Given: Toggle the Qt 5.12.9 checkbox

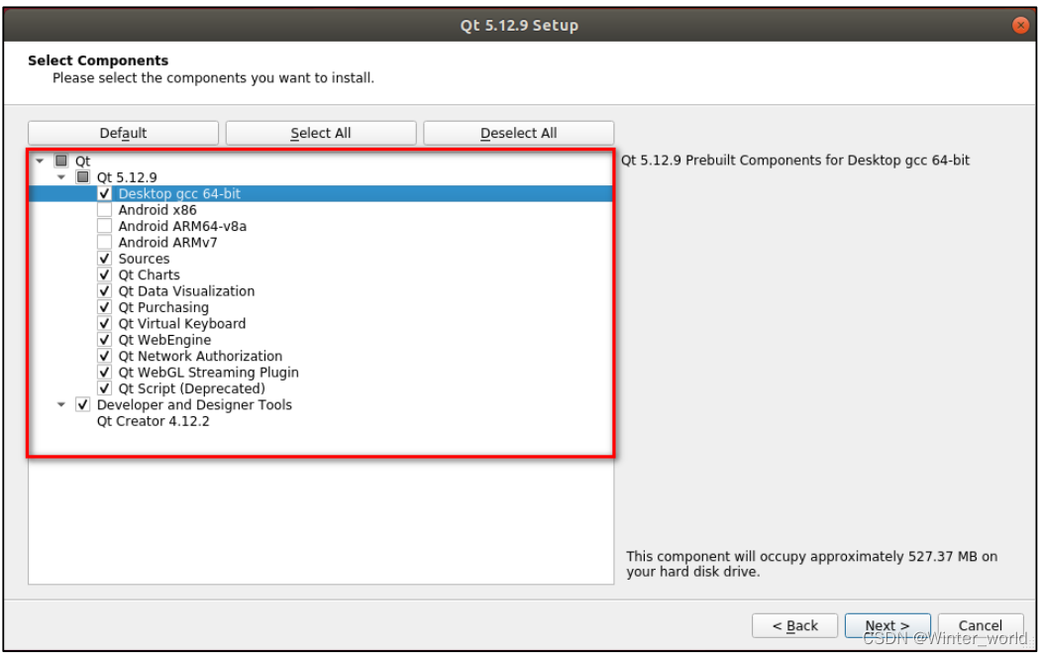Looking at the screenshot, I should [82, 176].
